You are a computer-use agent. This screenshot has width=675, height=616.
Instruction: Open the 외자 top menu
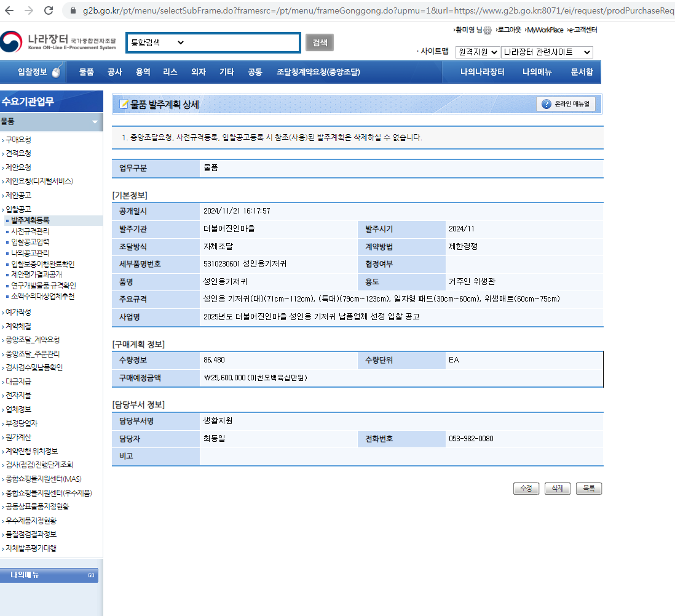click(199, 72)
